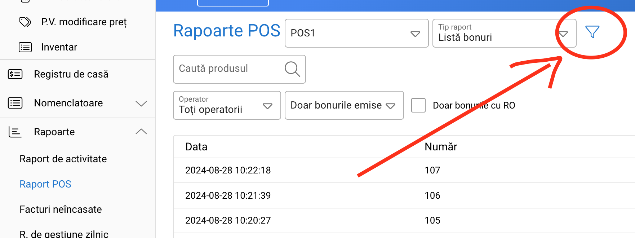This screenshot has width=635, height=238.
Task: Click the Nomenclatoare list icon
Action: 15,103
